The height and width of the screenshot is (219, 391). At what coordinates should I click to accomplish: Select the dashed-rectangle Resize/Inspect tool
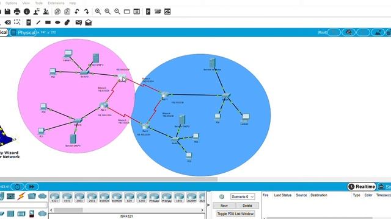pyautogui.click(x=17, y=23)
